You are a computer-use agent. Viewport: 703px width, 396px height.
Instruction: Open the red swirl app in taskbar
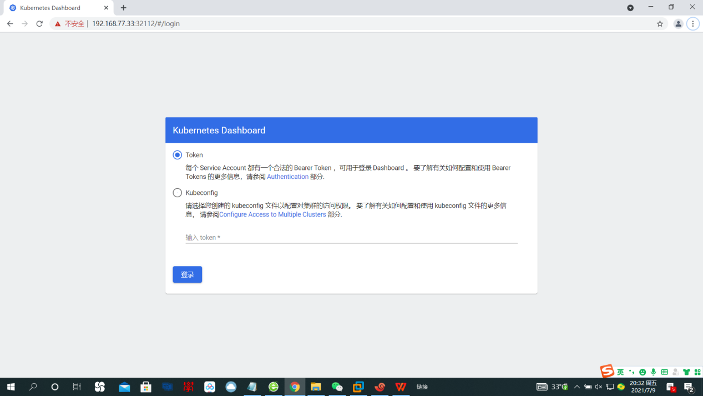point(380,387)
